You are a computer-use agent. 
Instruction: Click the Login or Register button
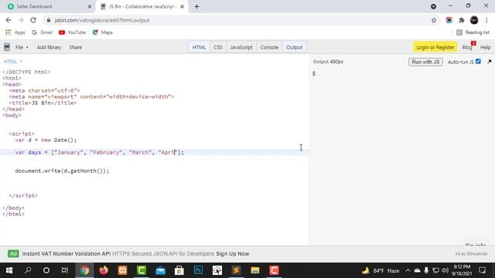click(435, 47)
